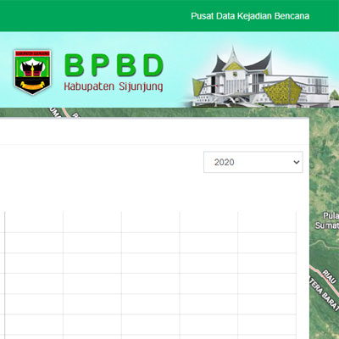Click the green BPBD logo text
Screen dimensions: 339x339
tap(114, 65)
